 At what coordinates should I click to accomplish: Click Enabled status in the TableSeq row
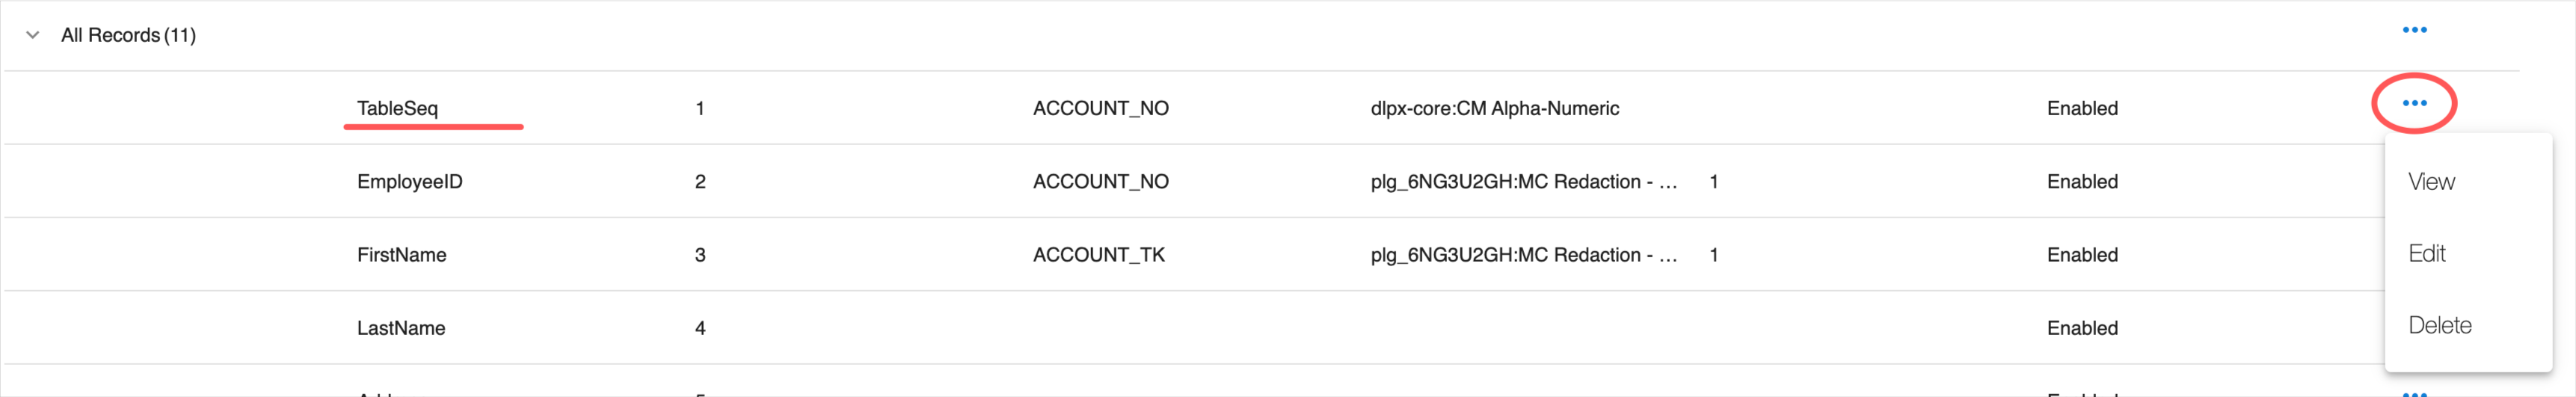pos(2081,108)
